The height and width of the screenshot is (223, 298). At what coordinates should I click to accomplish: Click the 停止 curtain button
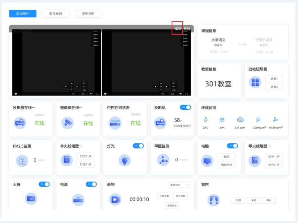[x=269, y=200]
